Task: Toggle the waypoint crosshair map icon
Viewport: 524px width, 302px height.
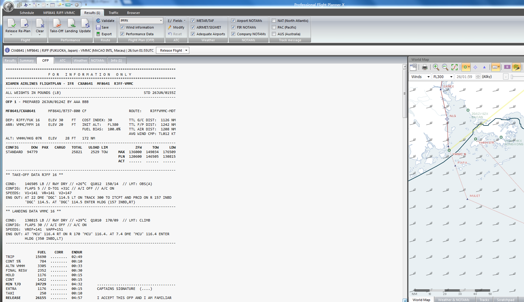Action: pos(475,67)
